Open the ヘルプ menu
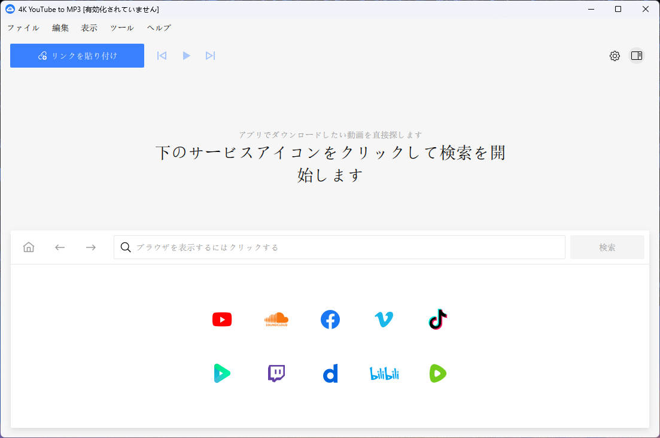The width and height of the screenshot is (660, 438). coord(157,28)
